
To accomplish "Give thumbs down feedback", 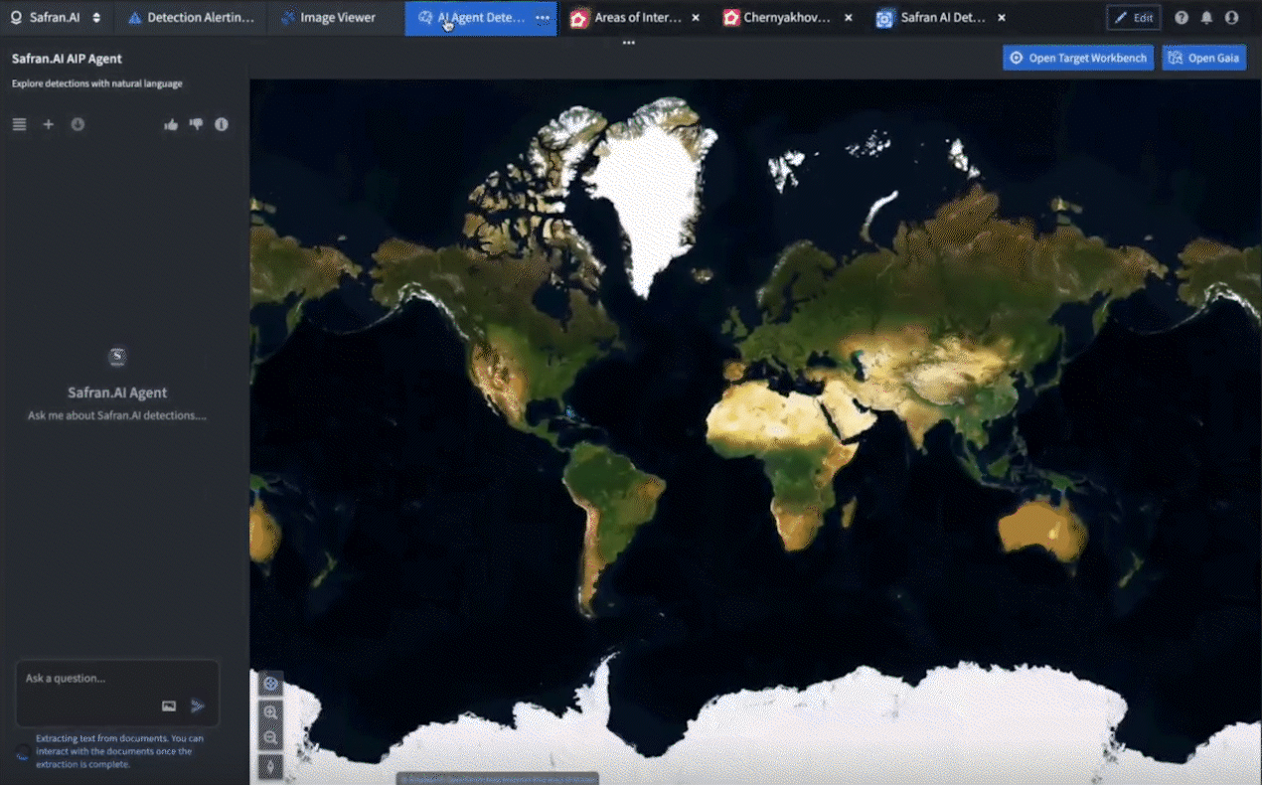I will click(196, 124).
